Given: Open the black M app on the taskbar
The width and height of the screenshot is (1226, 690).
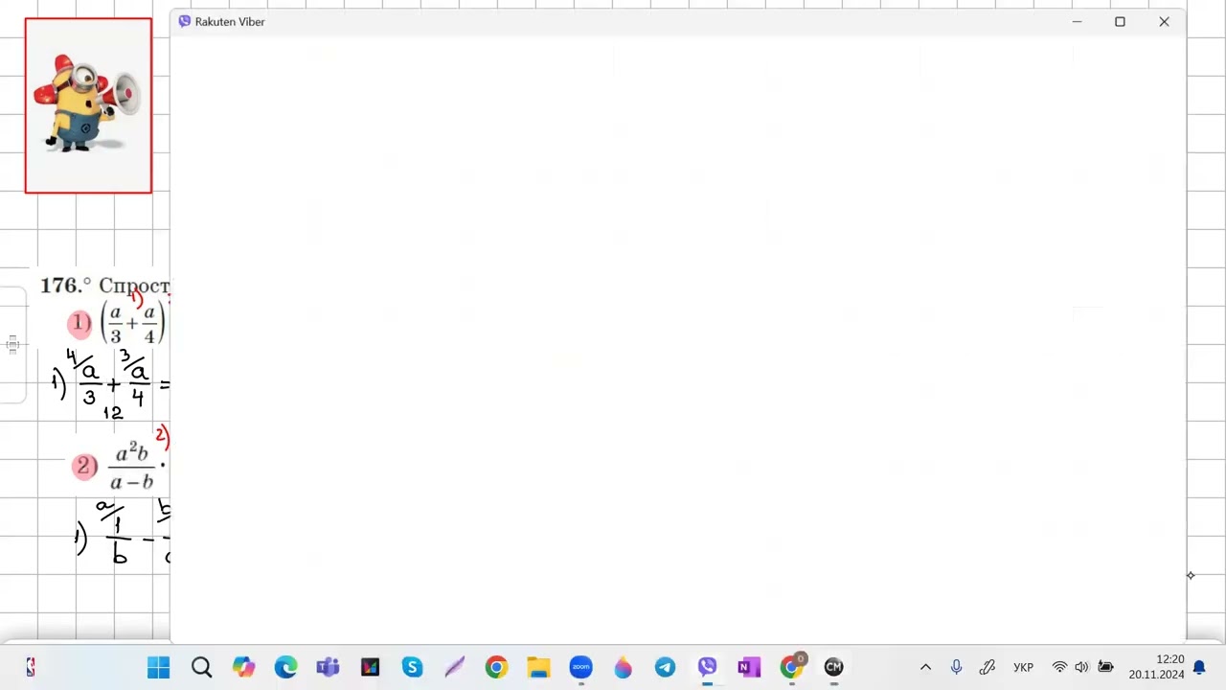Looking at the screenshot, I should (x=370, y=667).
